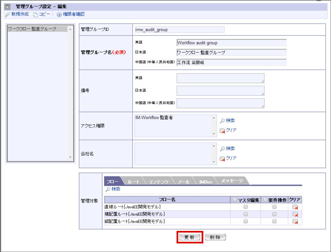331x252 pixels.
Task: Click the 権限者確認 info icon
Action: [x=59, y=15]
